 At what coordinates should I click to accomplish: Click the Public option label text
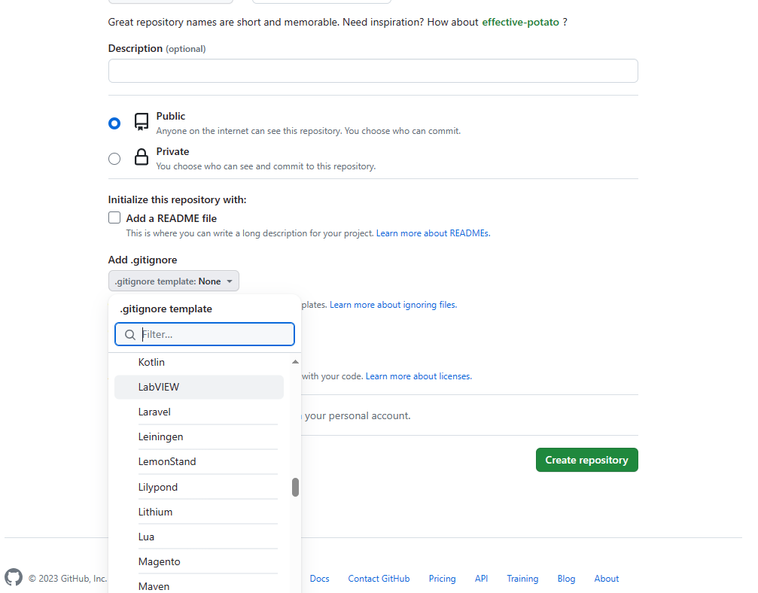[x=171, y=116]
